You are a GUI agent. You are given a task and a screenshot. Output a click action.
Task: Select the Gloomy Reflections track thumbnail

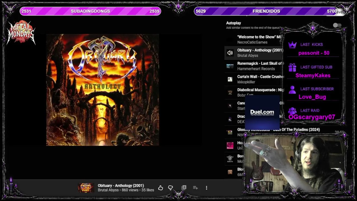230,132
